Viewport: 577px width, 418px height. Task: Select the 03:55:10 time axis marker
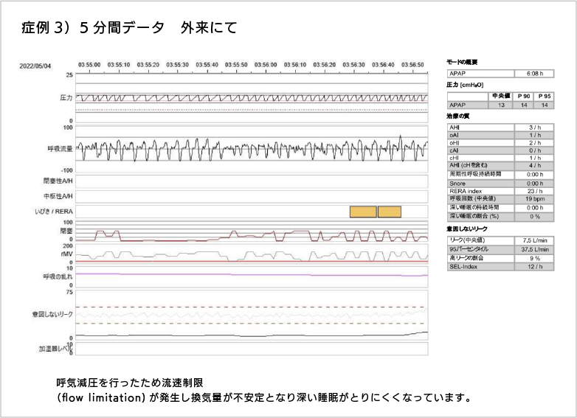pos(119,65)
